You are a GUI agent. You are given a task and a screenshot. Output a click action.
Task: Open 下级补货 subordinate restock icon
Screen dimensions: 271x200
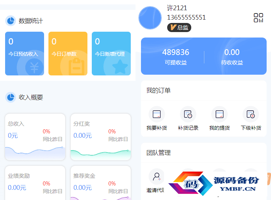(x=251, y=114)
